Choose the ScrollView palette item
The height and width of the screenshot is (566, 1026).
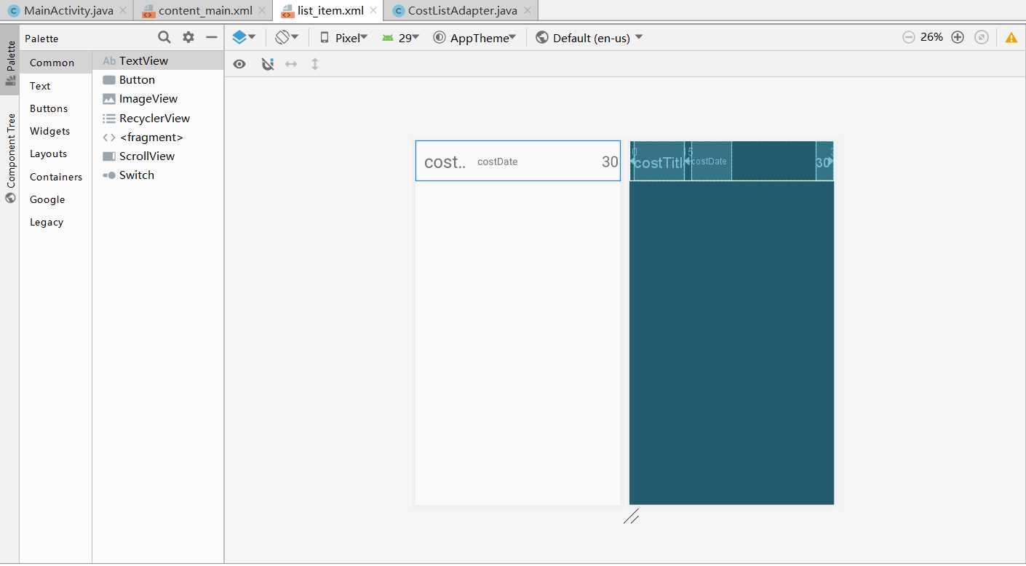pyautogui.click(x=158, y=156)
